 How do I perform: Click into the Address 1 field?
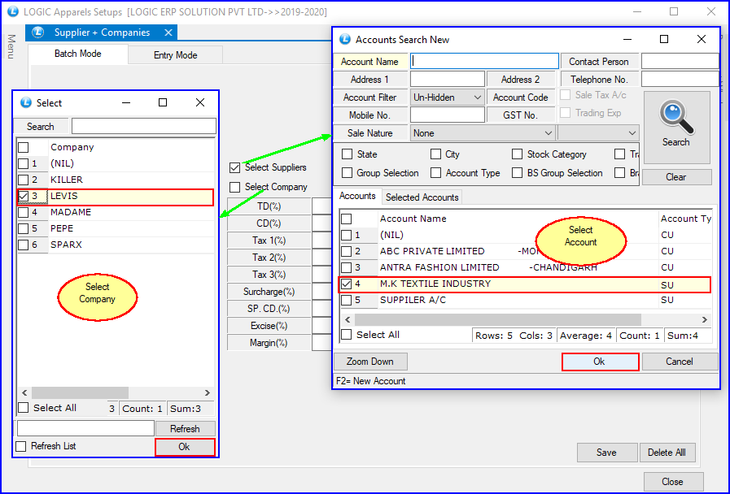[x=447, y=80]
